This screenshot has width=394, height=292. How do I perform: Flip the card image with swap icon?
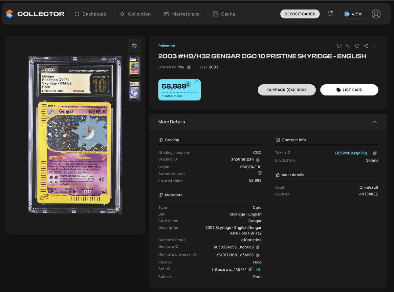(134, 46)
